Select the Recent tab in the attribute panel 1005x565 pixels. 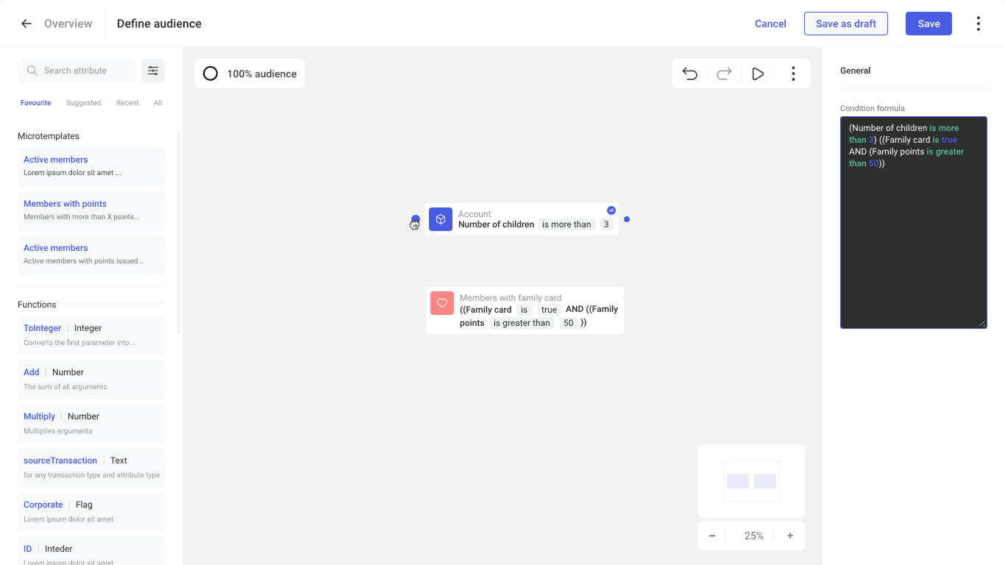click(127, 102)
